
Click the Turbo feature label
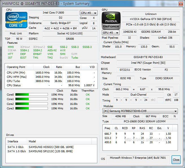coord(75,58)
